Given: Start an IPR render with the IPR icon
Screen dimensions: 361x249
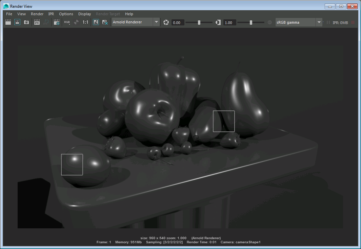Looking at the screenshot, I should [37, 22].
